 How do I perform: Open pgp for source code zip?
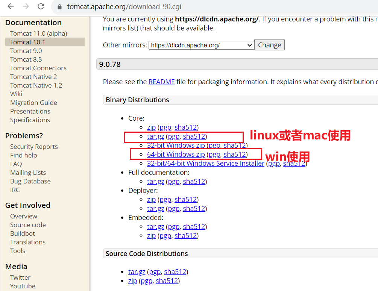click(147, 281)
